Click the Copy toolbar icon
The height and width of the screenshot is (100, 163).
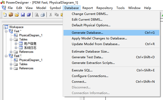[x=56, y=15]
